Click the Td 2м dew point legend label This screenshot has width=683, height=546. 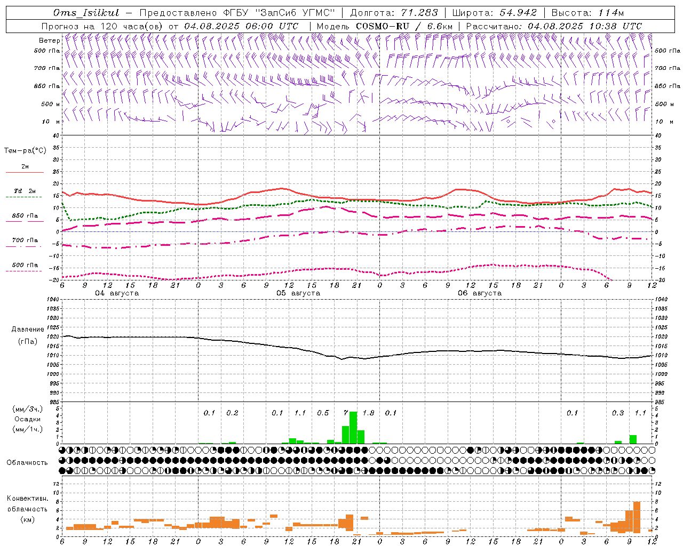tap(25, 191)
